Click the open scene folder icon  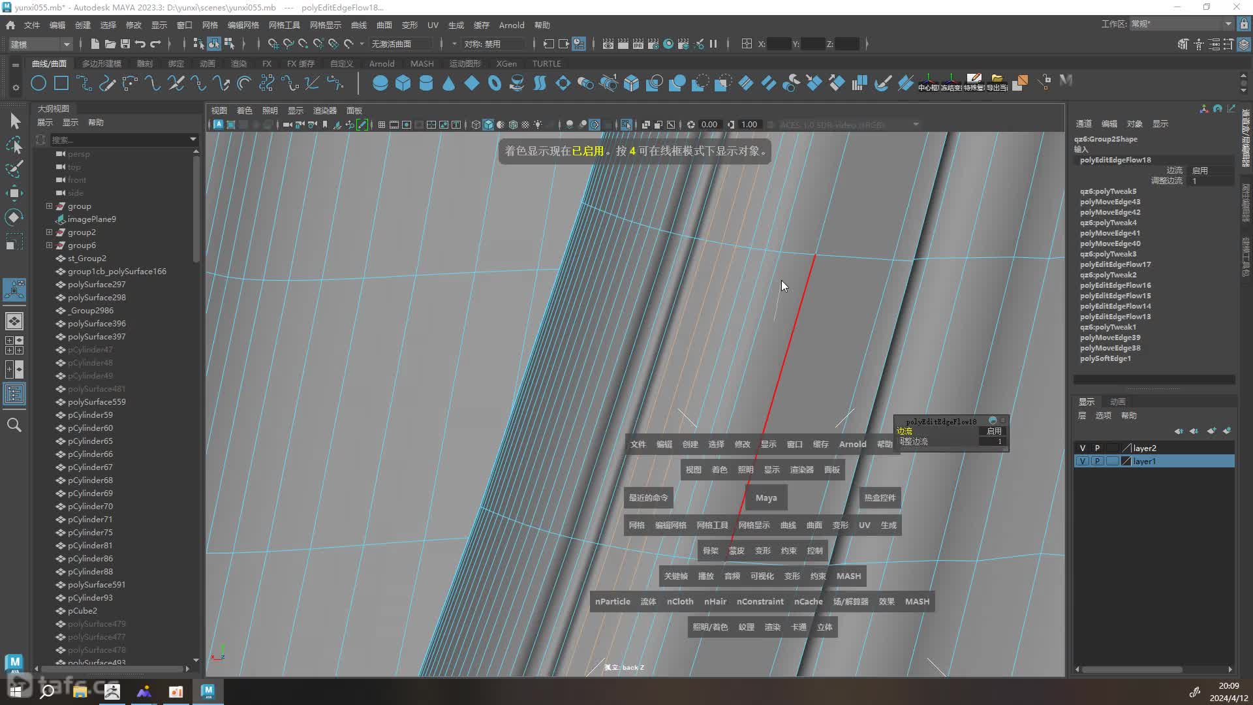click(x=110, y=44)
